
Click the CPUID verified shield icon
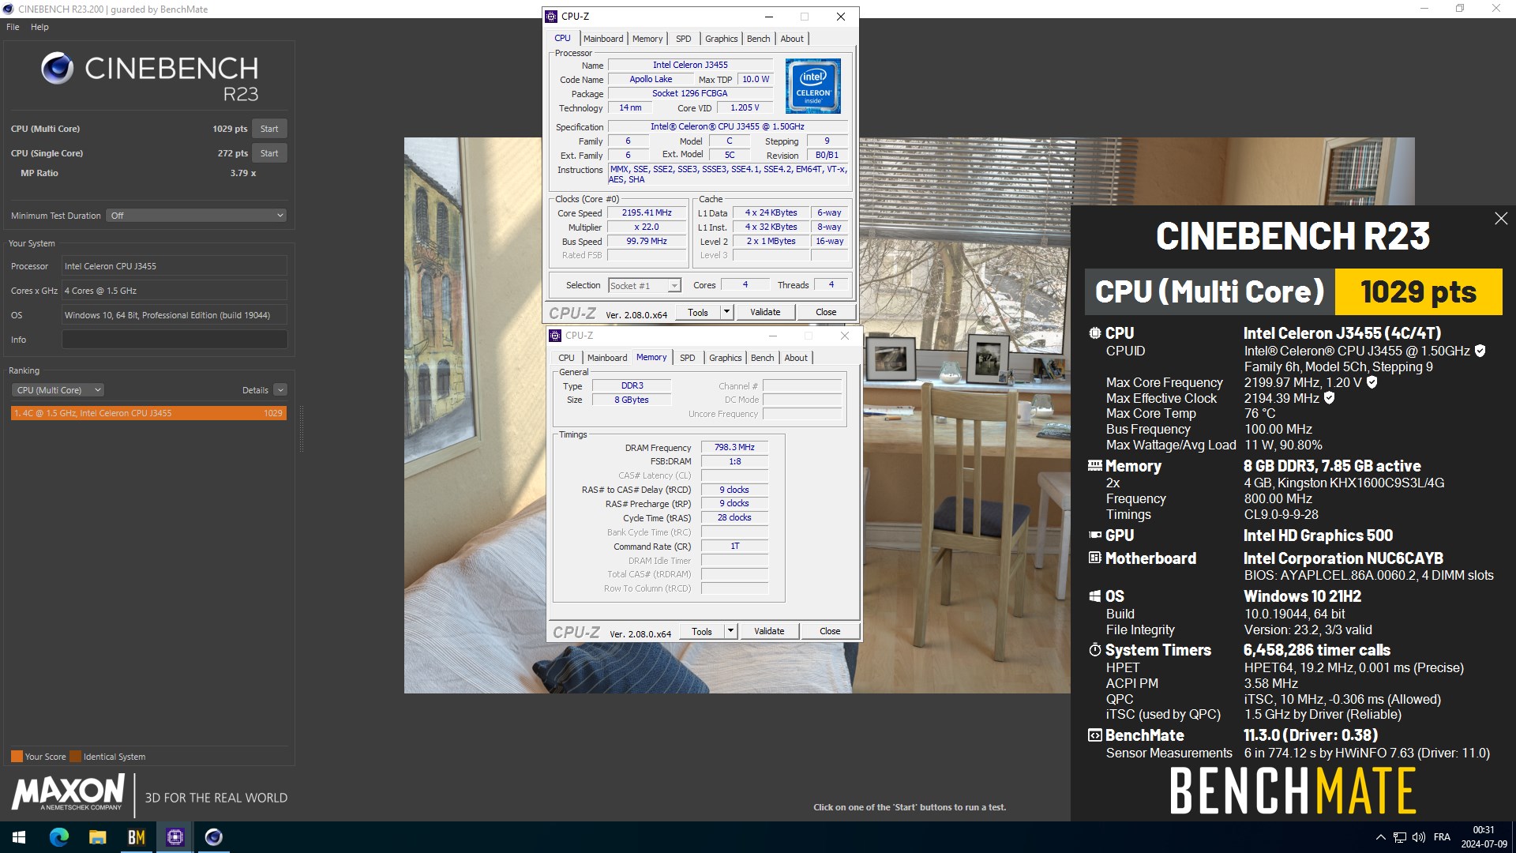[x=1480, y=351]
